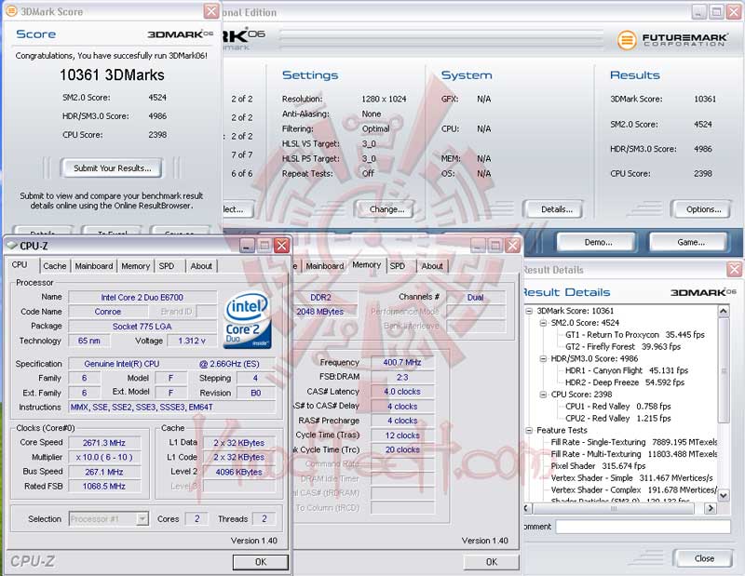Select HDR2 - Deep Freeze row
745x576 pixels.
(625, 382)
